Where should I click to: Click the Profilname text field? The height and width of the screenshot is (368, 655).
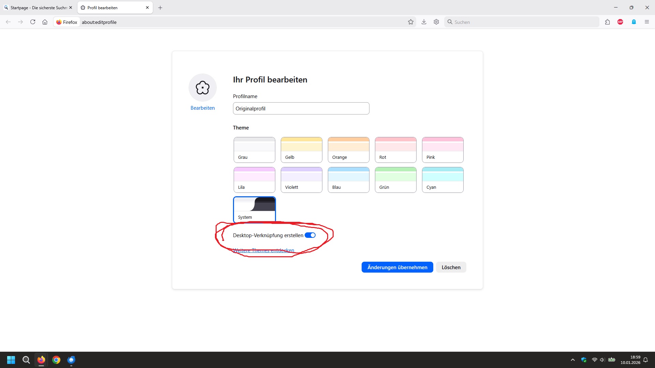(301, 108)
